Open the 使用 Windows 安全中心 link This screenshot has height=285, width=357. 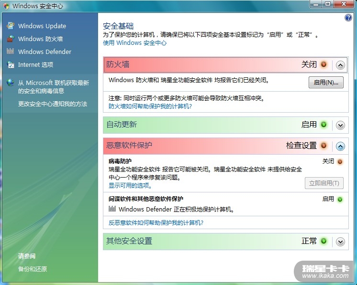click(135, 43)
